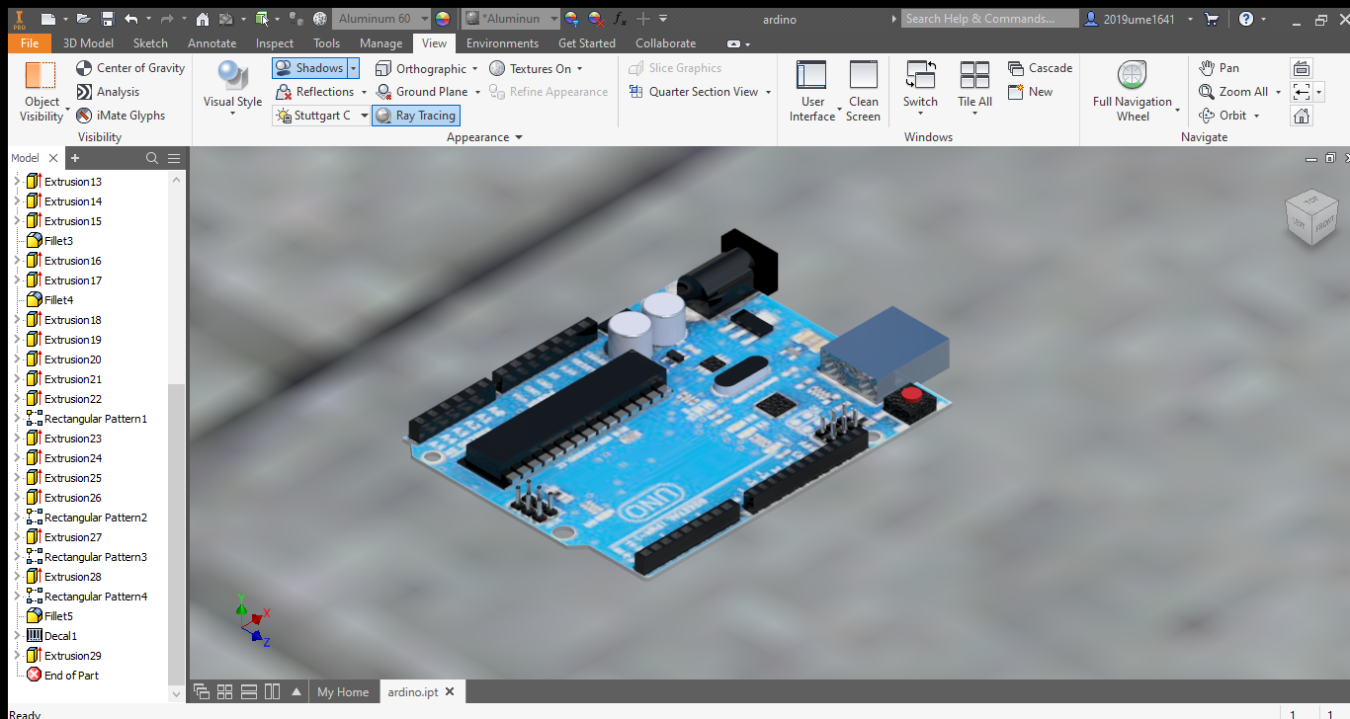1350x719 pixels.
Task: Switch to the Environments ribbon tab
Action: 502,43
